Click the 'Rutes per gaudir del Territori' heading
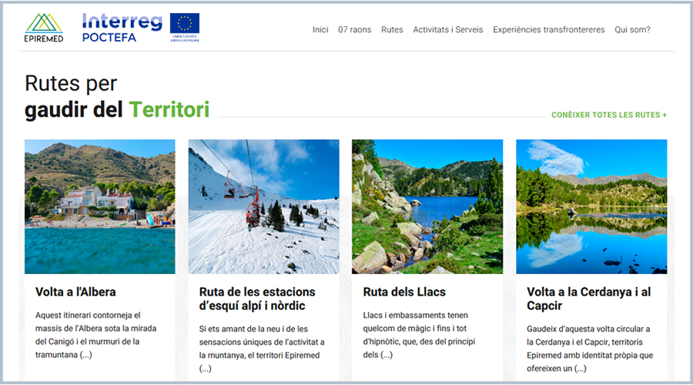This screenshot has height=385, width=693. click(117, 96)
